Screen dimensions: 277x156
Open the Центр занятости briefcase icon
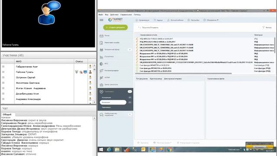[x=101, y=85]
